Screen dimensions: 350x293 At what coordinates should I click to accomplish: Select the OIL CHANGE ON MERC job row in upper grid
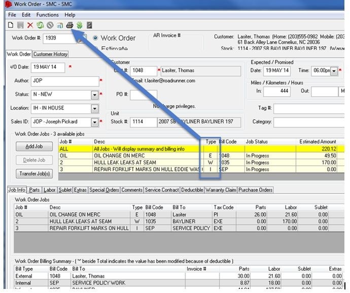201,156
